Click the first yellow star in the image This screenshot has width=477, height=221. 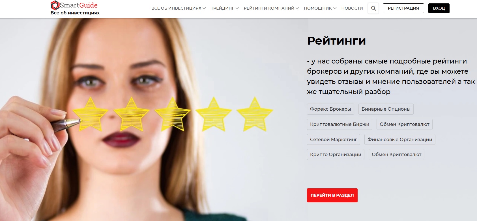tap(90, 114)
